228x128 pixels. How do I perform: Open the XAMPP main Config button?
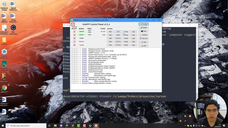pyautogui.click(x=144, y=24)
